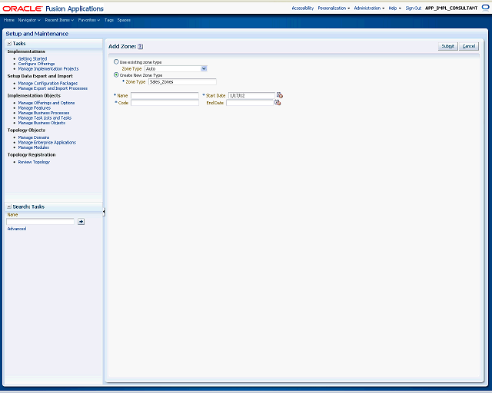
Task: Open the Zone Type Auto dropdown
Action: point(176,68)
